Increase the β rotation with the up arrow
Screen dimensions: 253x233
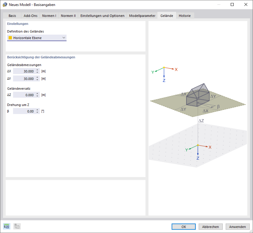point(37,110)
